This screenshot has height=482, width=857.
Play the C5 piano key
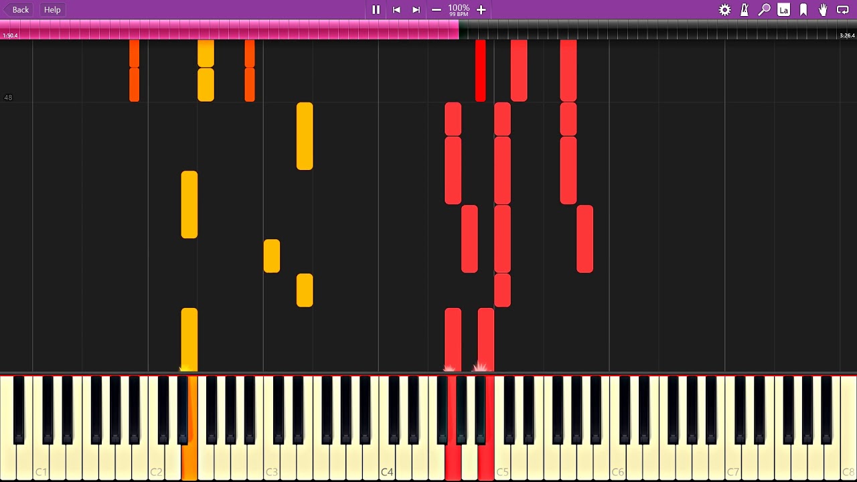(502, 462)
